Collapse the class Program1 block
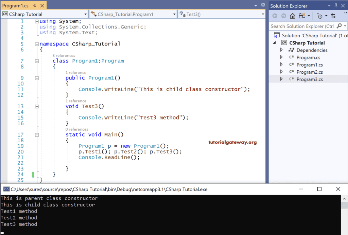This screenshot has width=348, height=235. click(37, 61)
